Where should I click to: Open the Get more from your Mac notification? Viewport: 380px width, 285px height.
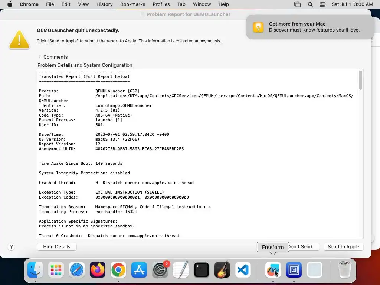pyautogui.click(x=310, y=27)
